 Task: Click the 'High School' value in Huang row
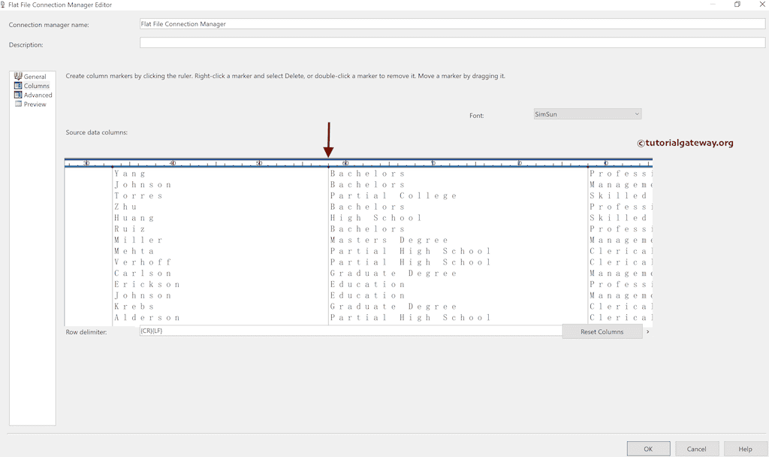point(376,217)
